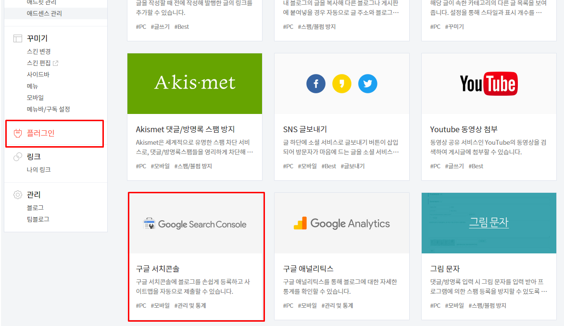Click the 관리 gear icon
Image resolution: width=564 pixels, height=326 pixels.
(x=18, y=195)
